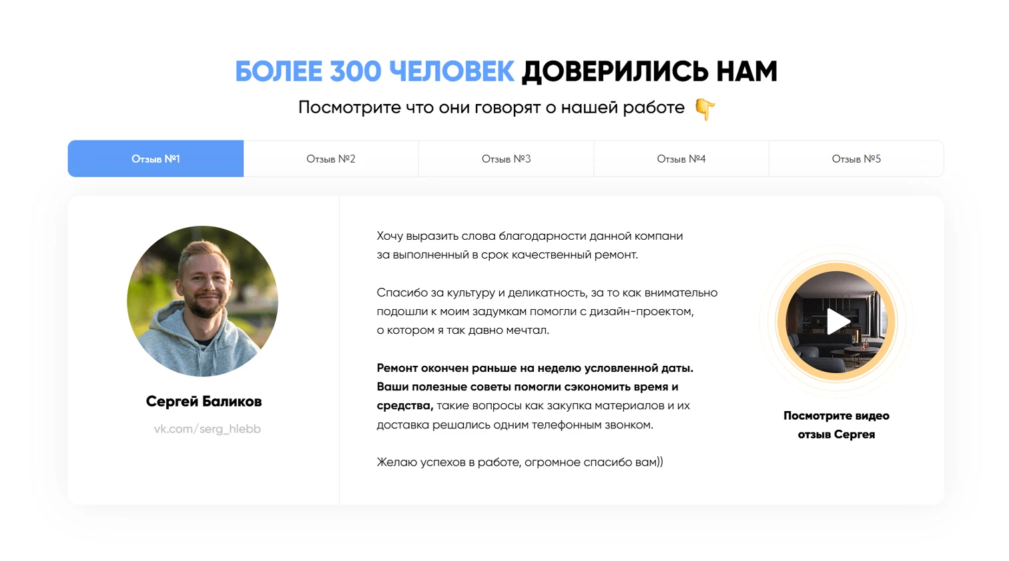
Task: Click the video thumbnail with orange ring
Action: [836, 322]
